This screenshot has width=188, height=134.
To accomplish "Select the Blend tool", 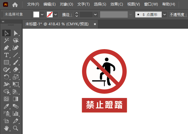I will (16, 106).
